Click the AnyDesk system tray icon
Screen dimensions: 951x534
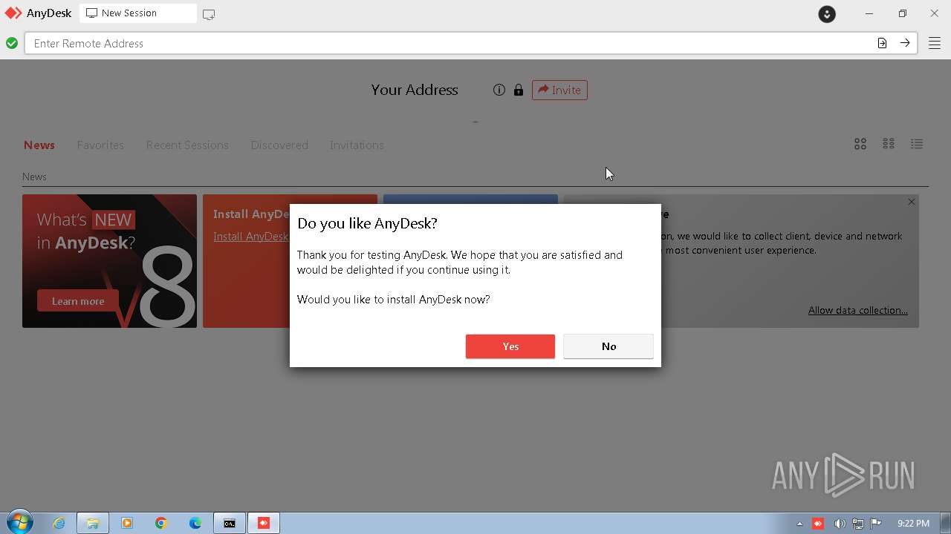pos(818,524)
